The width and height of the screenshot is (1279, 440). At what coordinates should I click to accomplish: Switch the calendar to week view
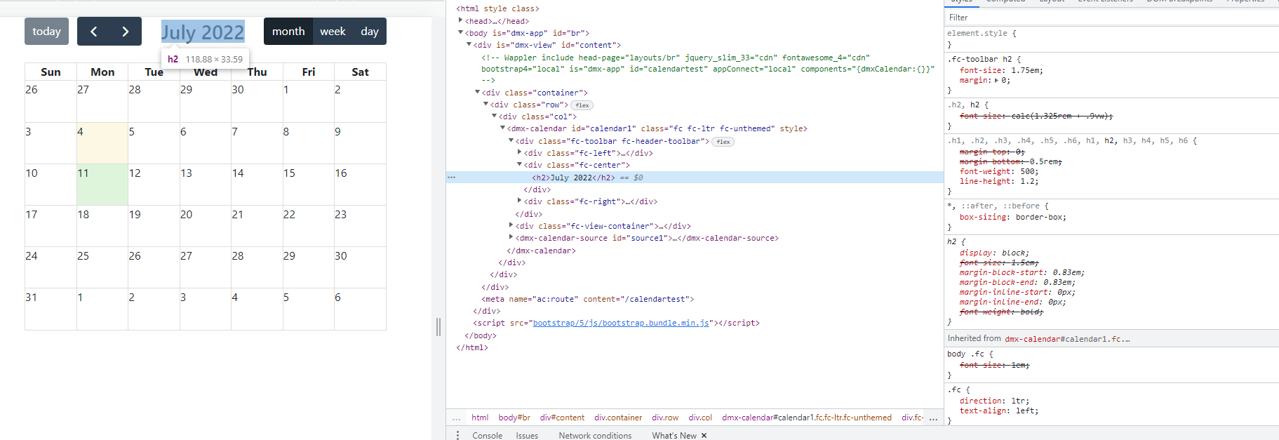click(x=333, y=32)
